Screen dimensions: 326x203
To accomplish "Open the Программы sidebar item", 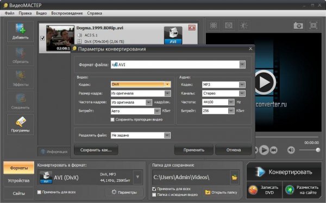I will click(21, 124).
